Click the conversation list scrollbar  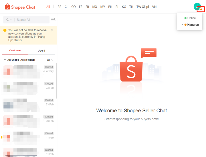(56, 80)
